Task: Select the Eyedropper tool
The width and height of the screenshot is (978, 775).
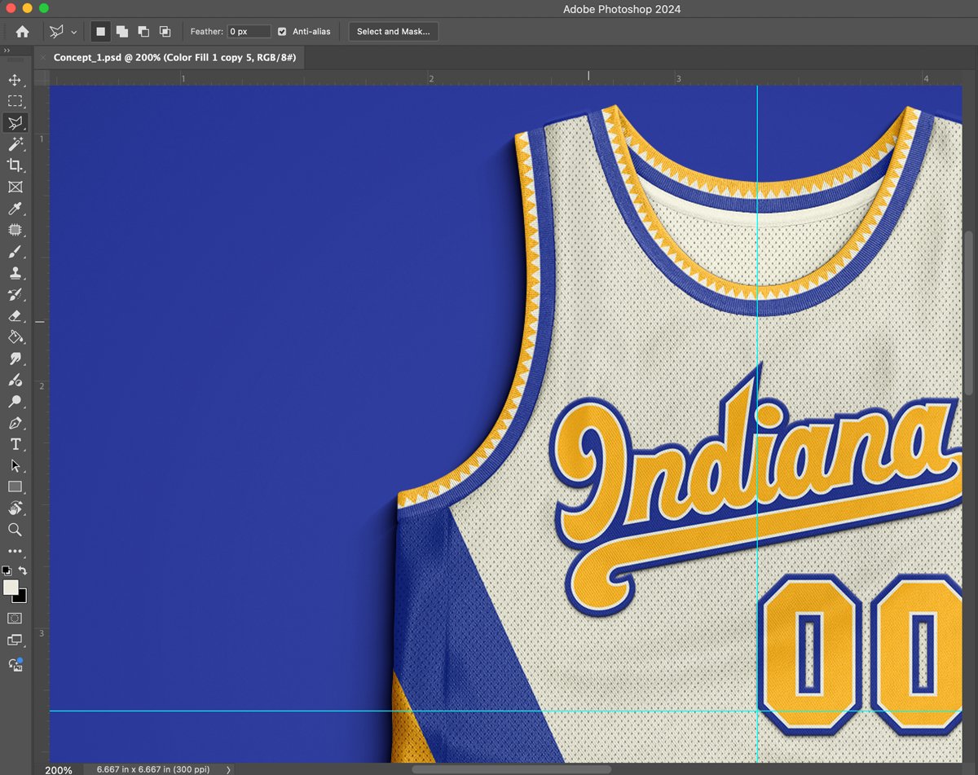Action: pos(15,209)
